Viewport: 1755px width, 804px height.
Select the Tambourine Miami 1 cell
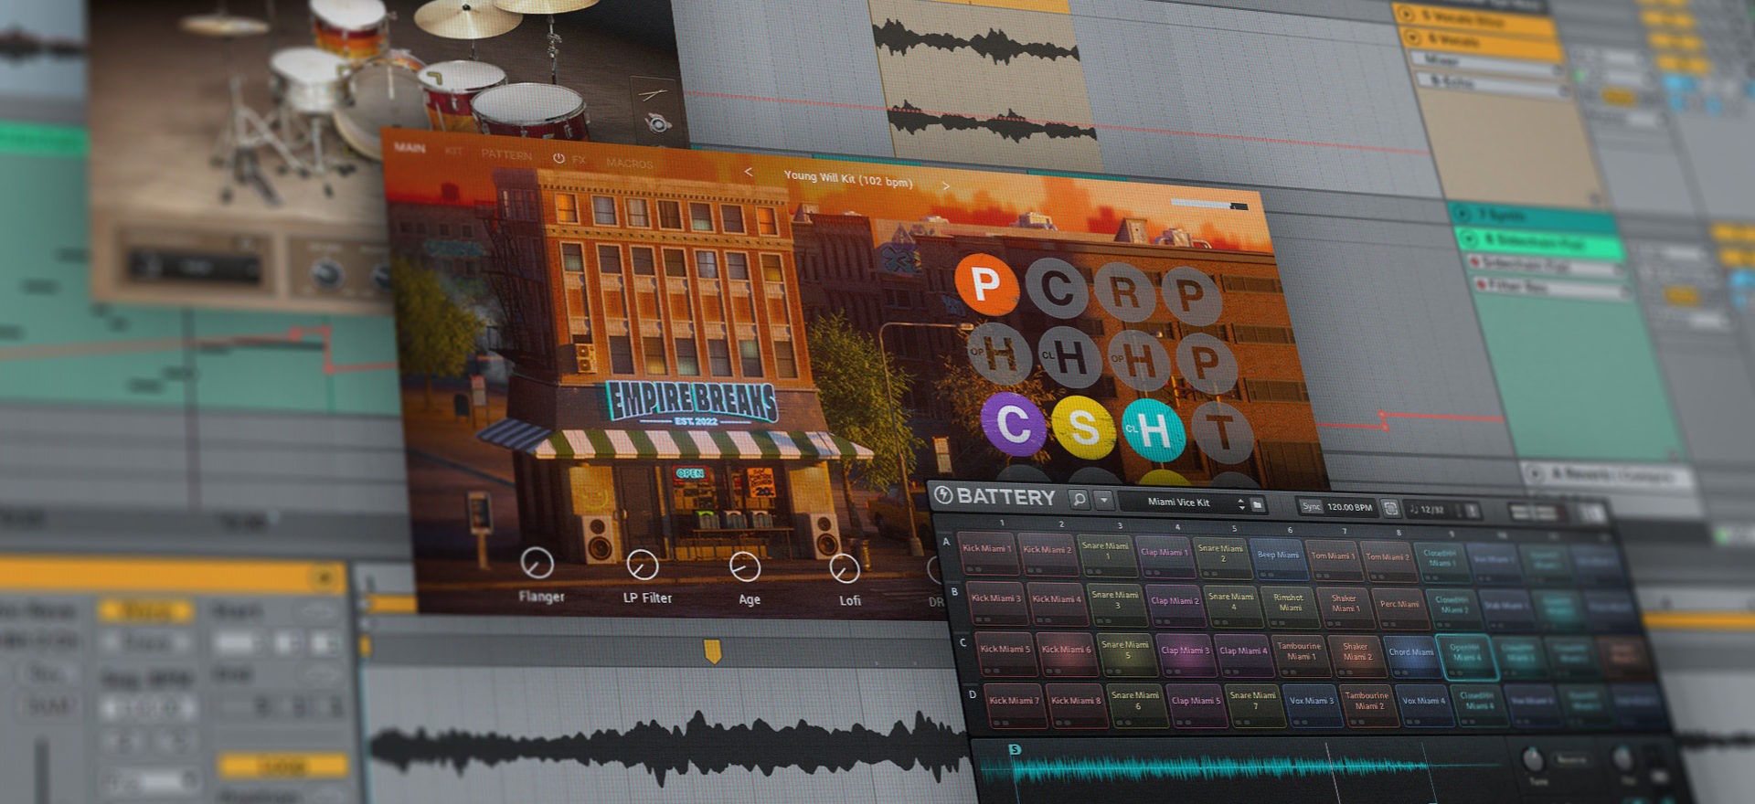[1302, 656]
